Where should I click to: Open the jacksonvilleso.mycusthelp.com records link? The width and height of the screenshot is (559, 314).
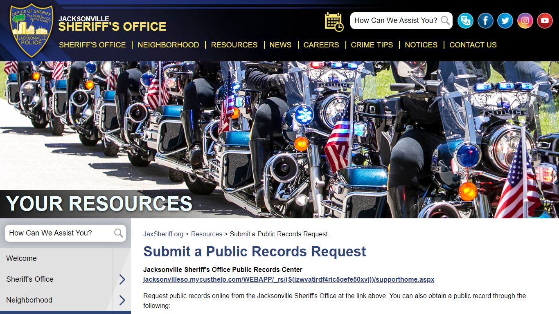pyautogui.click(x=289, y=280)
